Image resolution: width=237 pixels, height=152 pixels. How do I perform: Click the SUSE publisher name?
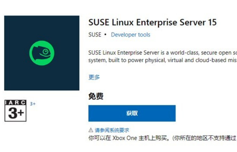(x=95, y=35)
